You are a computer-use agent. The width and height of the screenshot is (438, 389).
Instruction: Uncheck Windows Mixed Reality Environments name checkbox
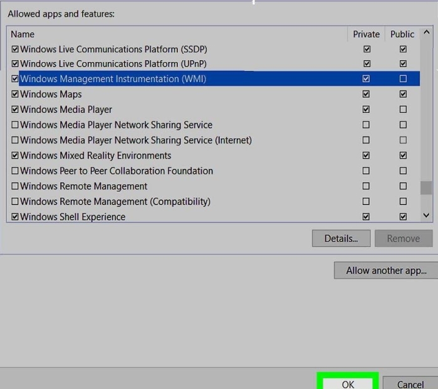pyautogui.click(x=15, y=156)
